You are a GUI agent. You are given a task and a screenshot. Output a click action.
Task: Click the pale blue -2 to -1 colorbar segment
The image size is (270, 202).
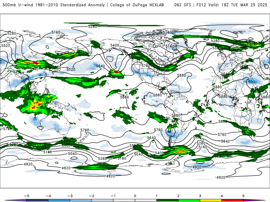coord(103,200)
